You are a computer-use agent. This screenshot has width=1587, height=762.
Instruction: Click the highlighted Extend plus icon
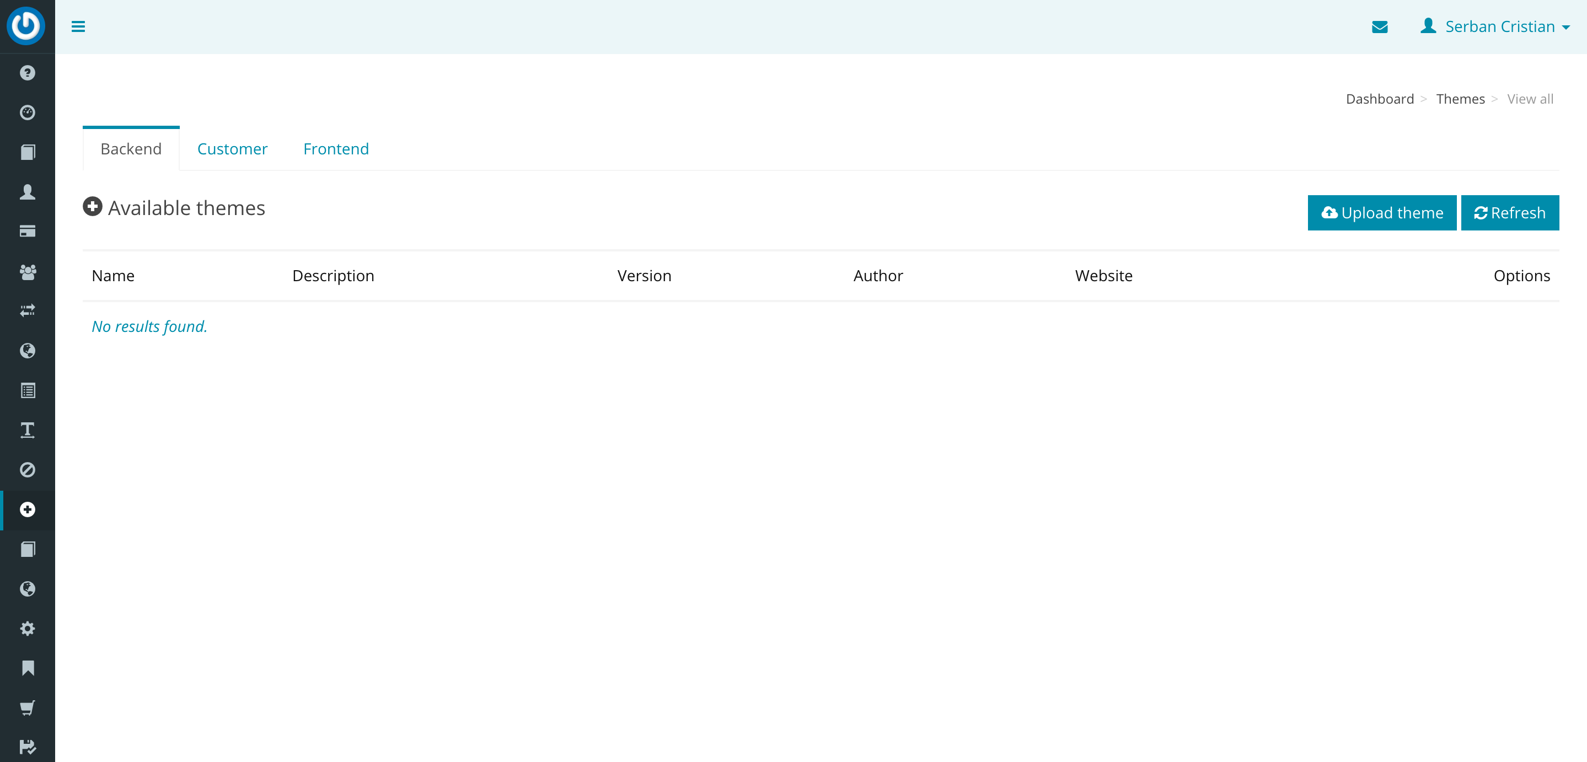pyautogui.click(x=27, y=510)
